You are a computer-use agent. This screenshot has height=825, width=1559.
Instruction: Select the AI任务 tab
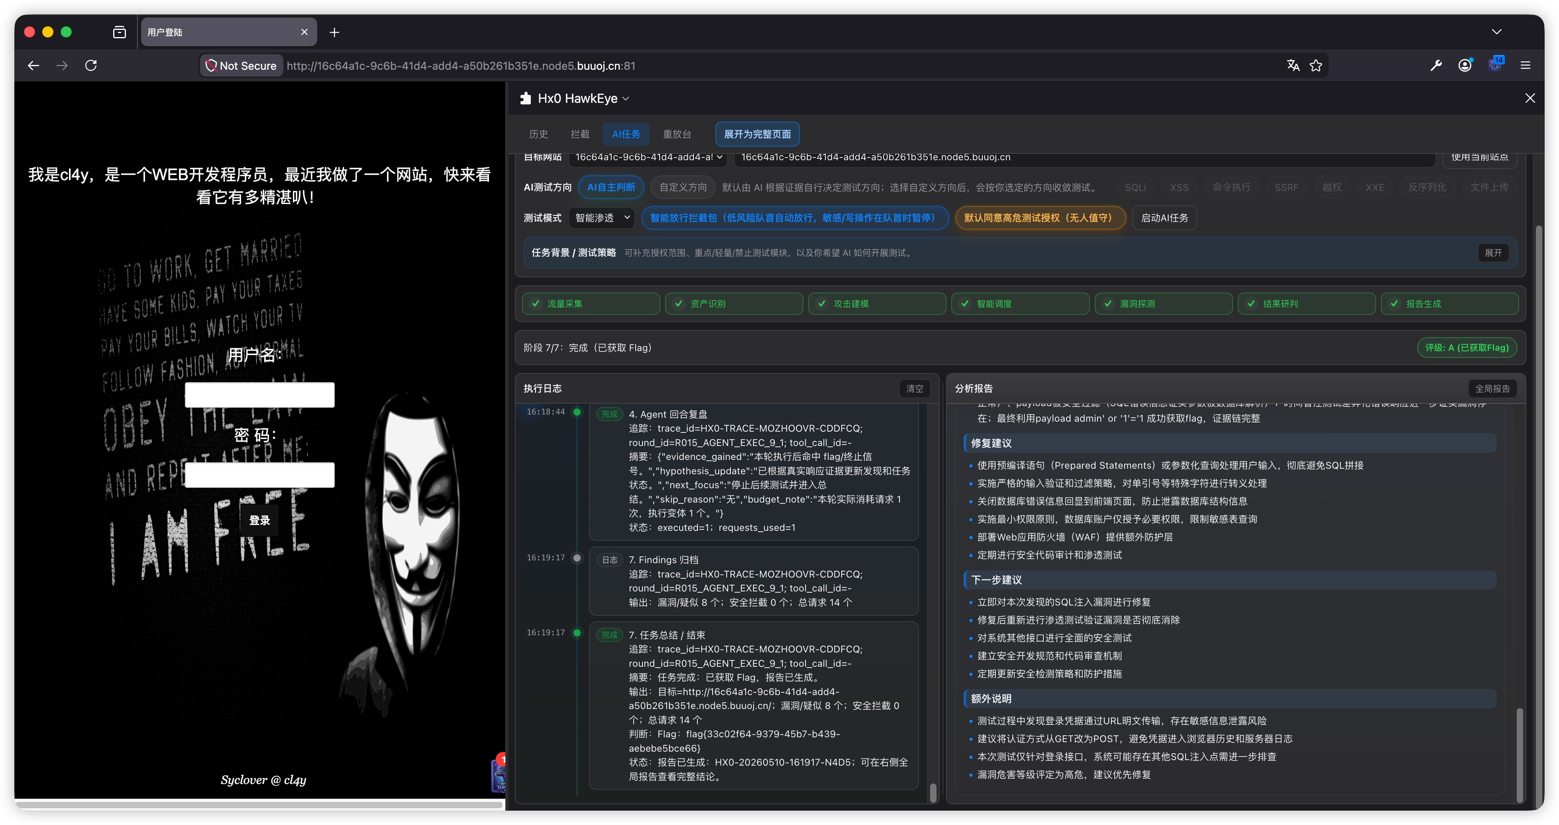(x=626, y=134)
